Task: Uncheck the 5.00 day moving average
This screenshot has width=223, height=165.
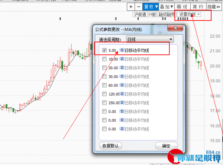Action: tap(104, 50)
